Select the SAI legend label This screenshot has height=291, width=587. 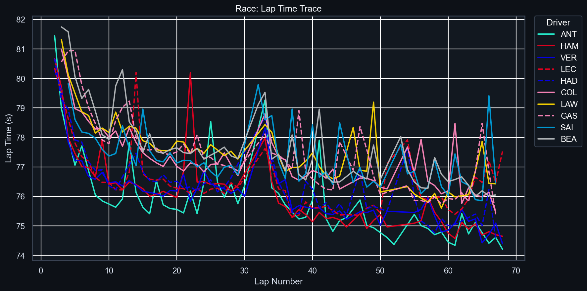[x=567, y=127]
